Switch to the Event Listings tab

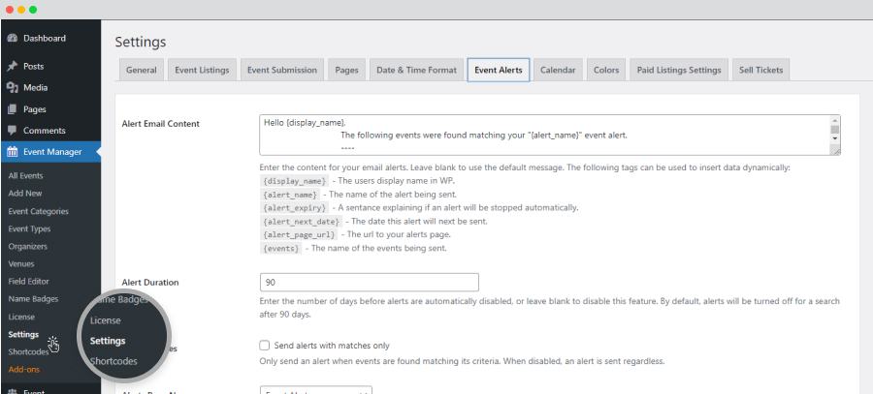(202, 70)
